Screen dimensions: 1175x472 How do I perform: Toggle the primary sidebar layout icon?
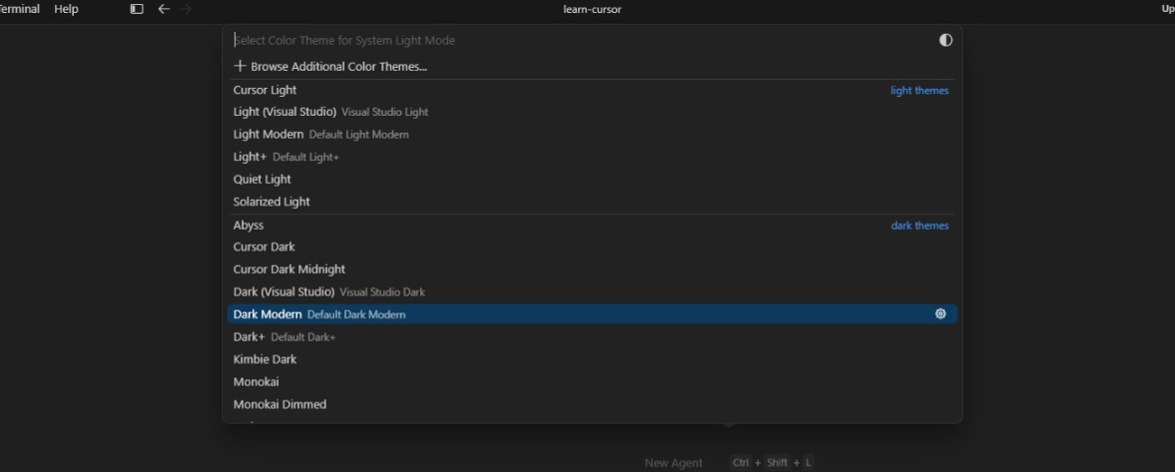137,9
